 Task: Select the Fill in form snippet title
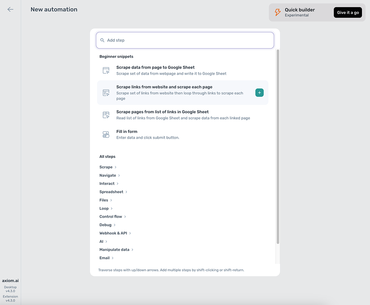tap(127, 131)
